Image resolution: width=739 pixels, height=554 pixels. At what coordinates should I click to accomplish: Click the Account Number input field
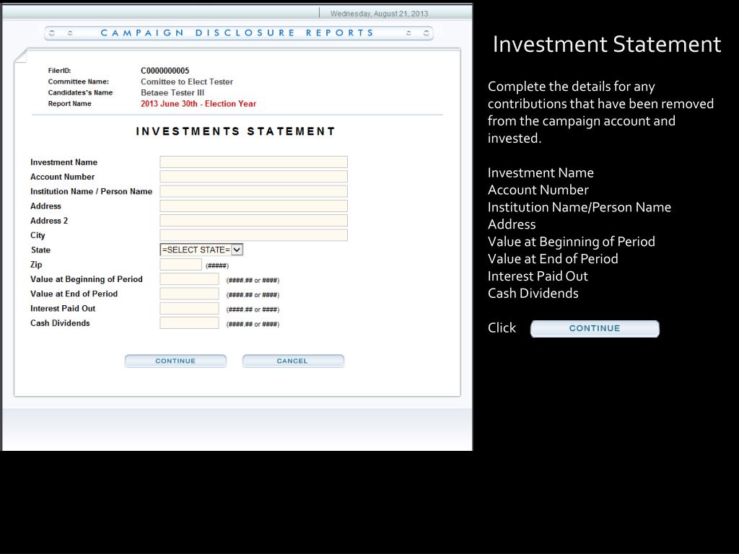point(253,177)
